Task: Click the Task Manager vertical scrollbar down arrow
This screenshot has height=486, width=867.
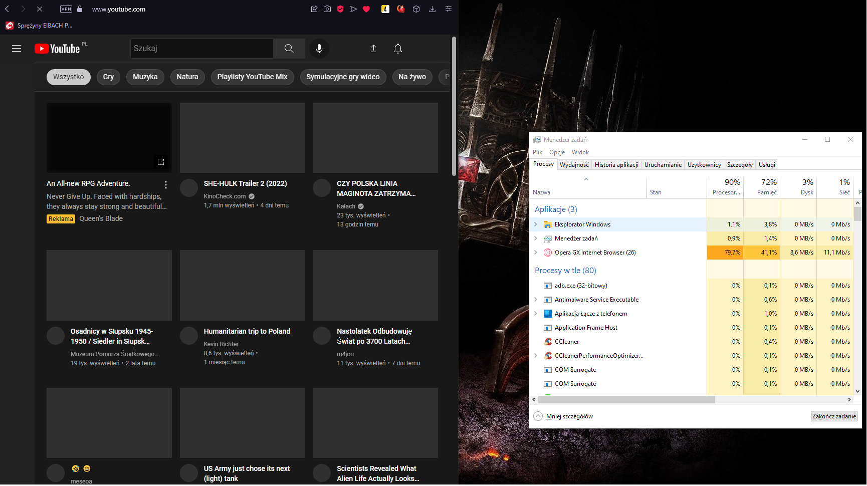Action: tap(858, 392)
